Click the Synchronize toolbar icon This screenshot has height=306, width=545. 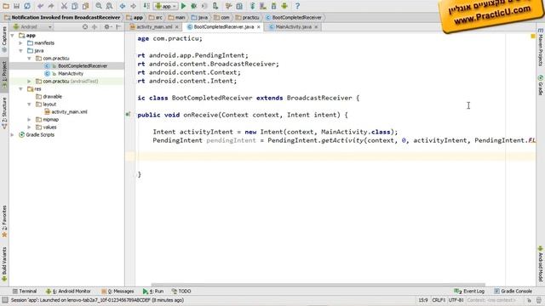tap(27, 6)
